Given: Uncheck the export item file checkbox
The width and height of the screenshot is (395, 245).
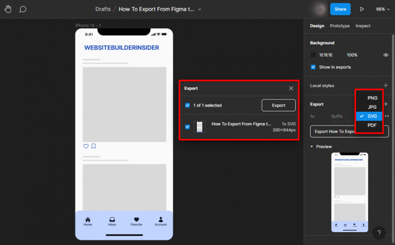Looking at the screenshot, I should 187,127.
